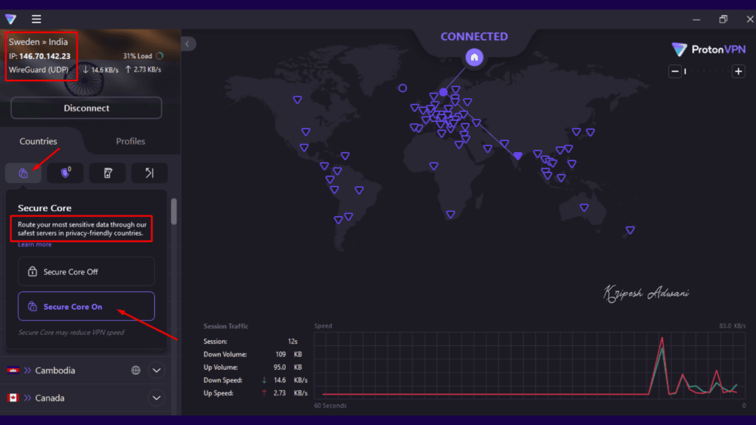756x425 pixels.
Task: Click the Cambodia globe icon
Action: tap(136, 370)
